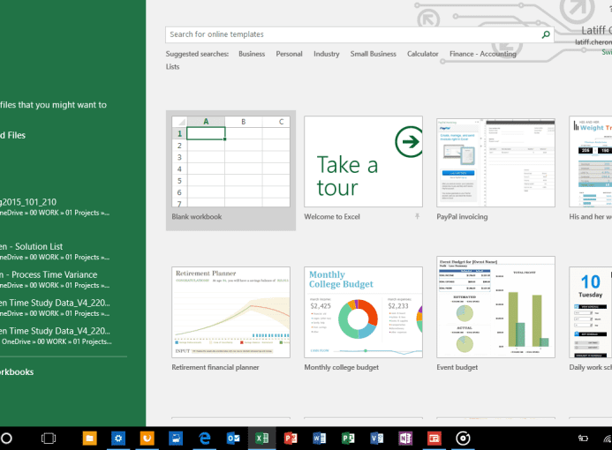Open the first Time Study Data_V4_220 file
The height and width of the screenshot is (450, 612).
tap(56, 308)
